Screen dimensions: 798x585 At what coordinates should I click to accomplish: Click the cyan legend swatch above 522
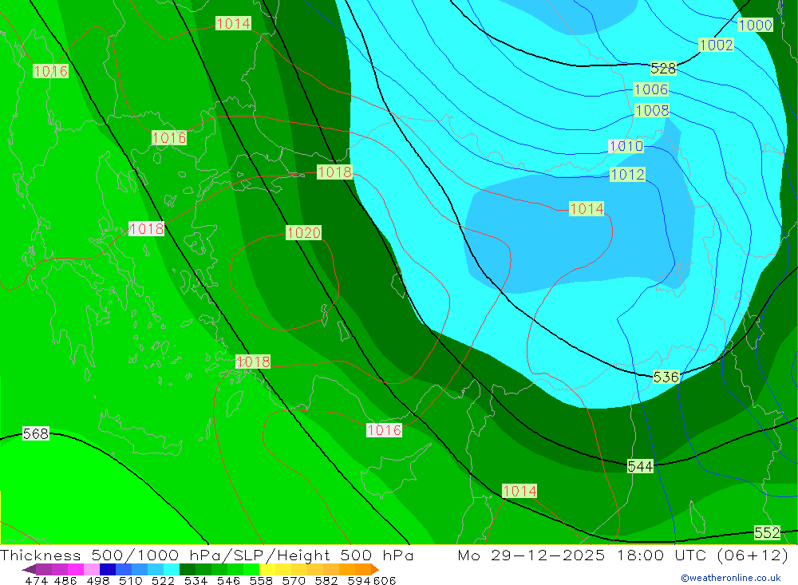pyautogui.click(x=172, y=569)
